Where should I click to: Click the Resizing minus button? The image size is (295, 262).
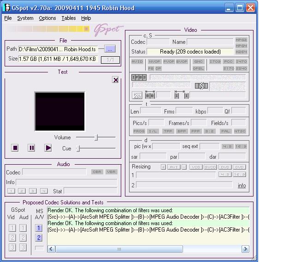[184, 167]
